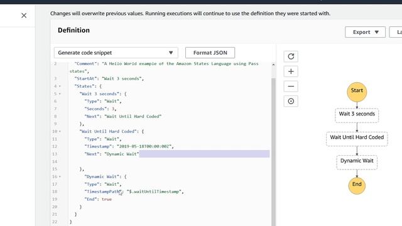
Task: Select the Dynamic Wait graph node
Action: tap(357, 162)
